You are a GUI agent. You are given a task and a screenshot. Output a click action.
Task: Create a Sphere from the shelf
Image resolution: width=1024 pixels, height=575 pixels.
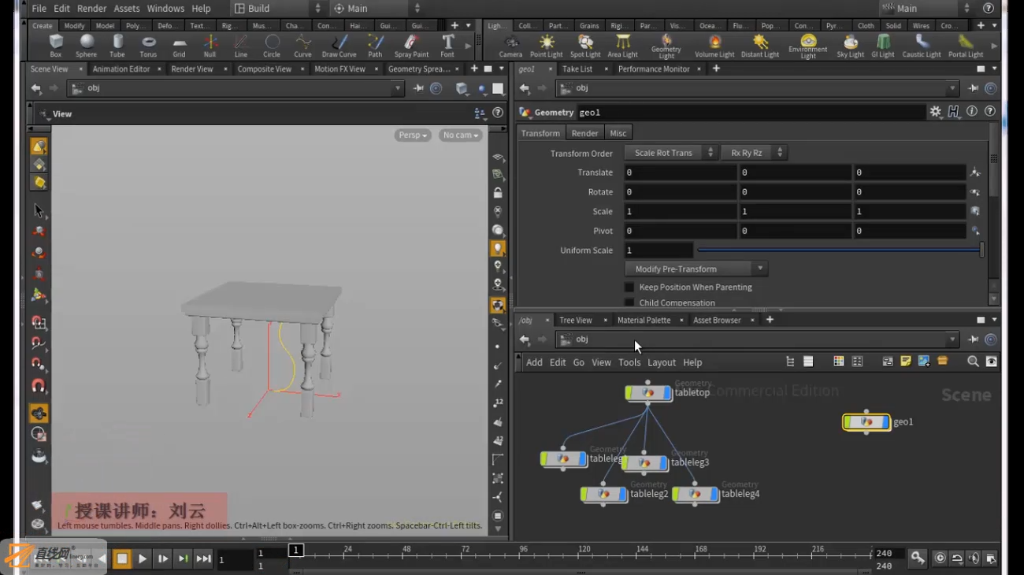tap(87, 46)
